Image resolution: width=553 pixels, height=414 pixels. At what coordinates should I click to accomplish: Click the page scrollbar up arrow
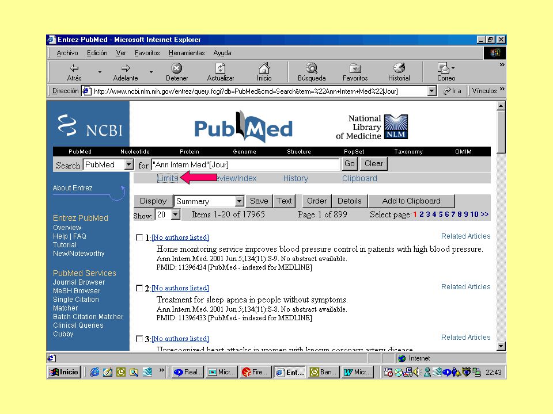501,106
